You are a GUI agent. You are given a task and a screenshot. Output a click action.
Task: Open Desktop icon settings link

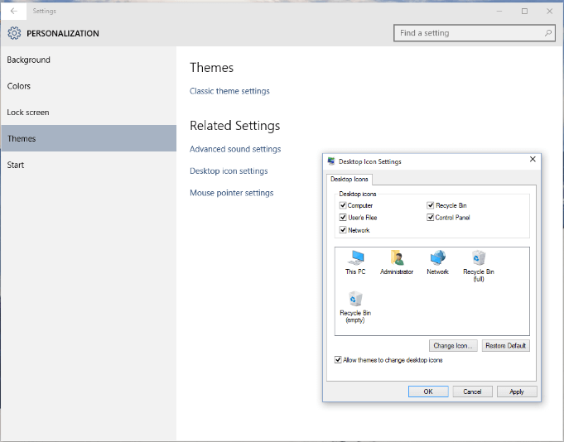point(229,171)
